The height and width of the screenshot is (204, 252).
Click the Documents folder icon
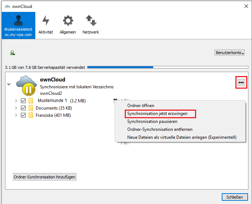31,108
